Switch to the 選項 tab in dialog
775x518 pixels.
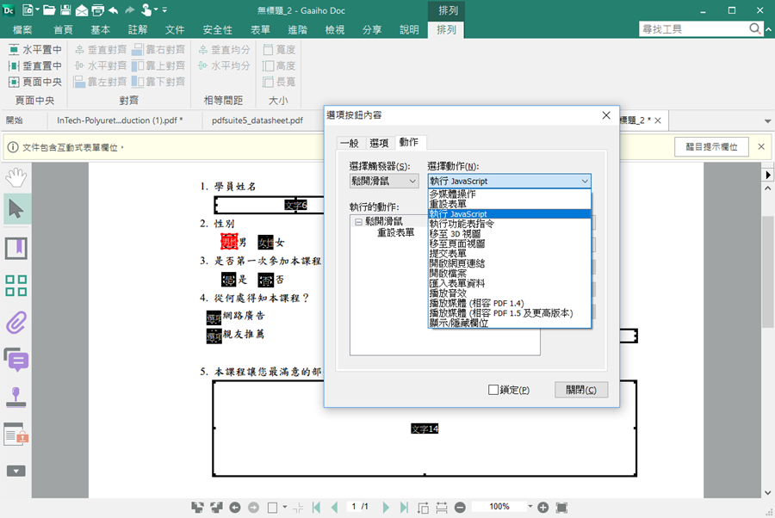click(x=379, y=142)
